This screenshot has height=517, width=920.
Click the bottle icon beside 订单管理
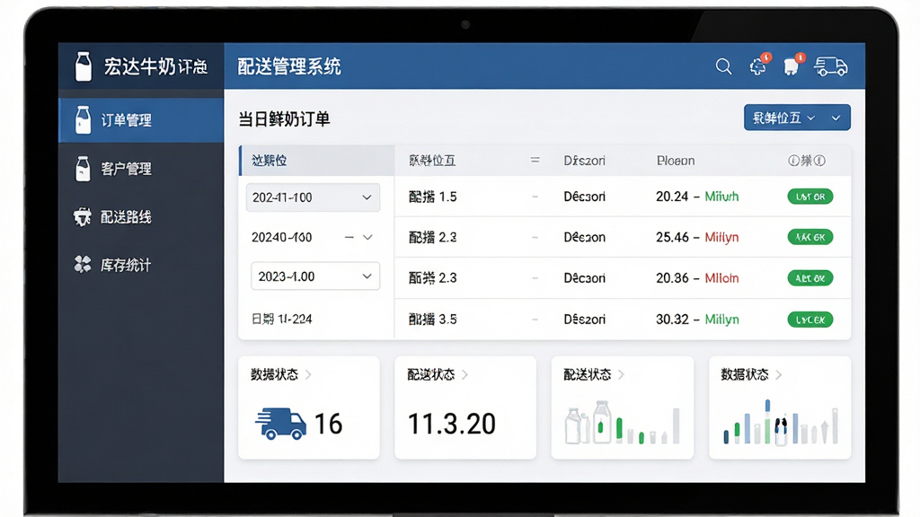(x=84, y=119)
